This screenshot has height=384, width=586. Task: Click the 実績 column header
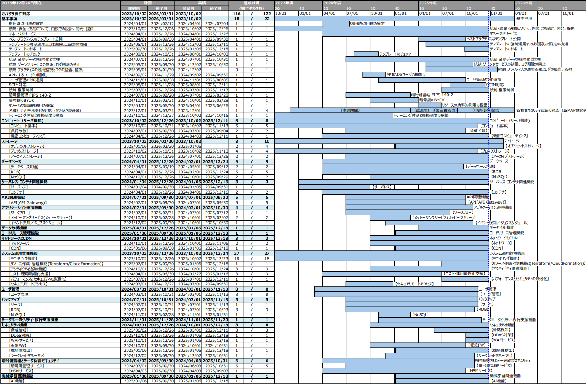coord(202,3)
